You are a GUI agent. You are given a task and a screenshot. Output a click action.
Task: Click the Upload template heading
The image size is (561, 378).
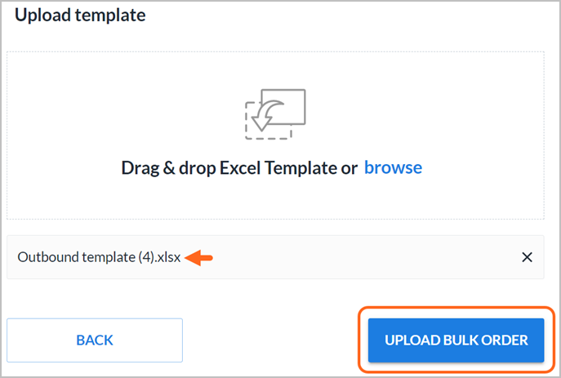(80, 15)
